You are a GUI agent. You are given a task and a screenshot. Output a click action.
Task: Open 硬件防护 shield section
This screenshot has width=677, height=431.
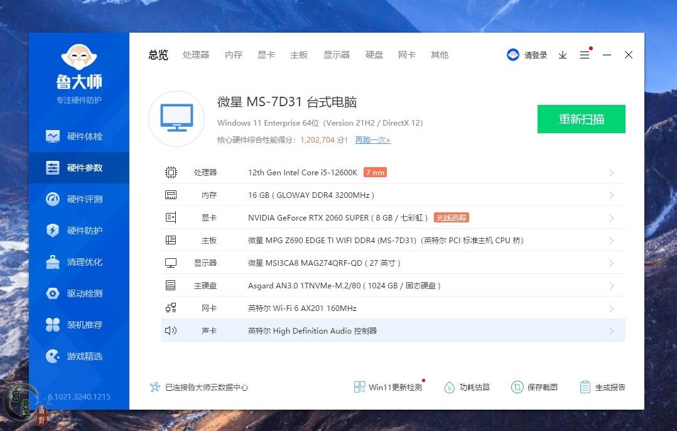pyautogui.click(x=79, y=231)
